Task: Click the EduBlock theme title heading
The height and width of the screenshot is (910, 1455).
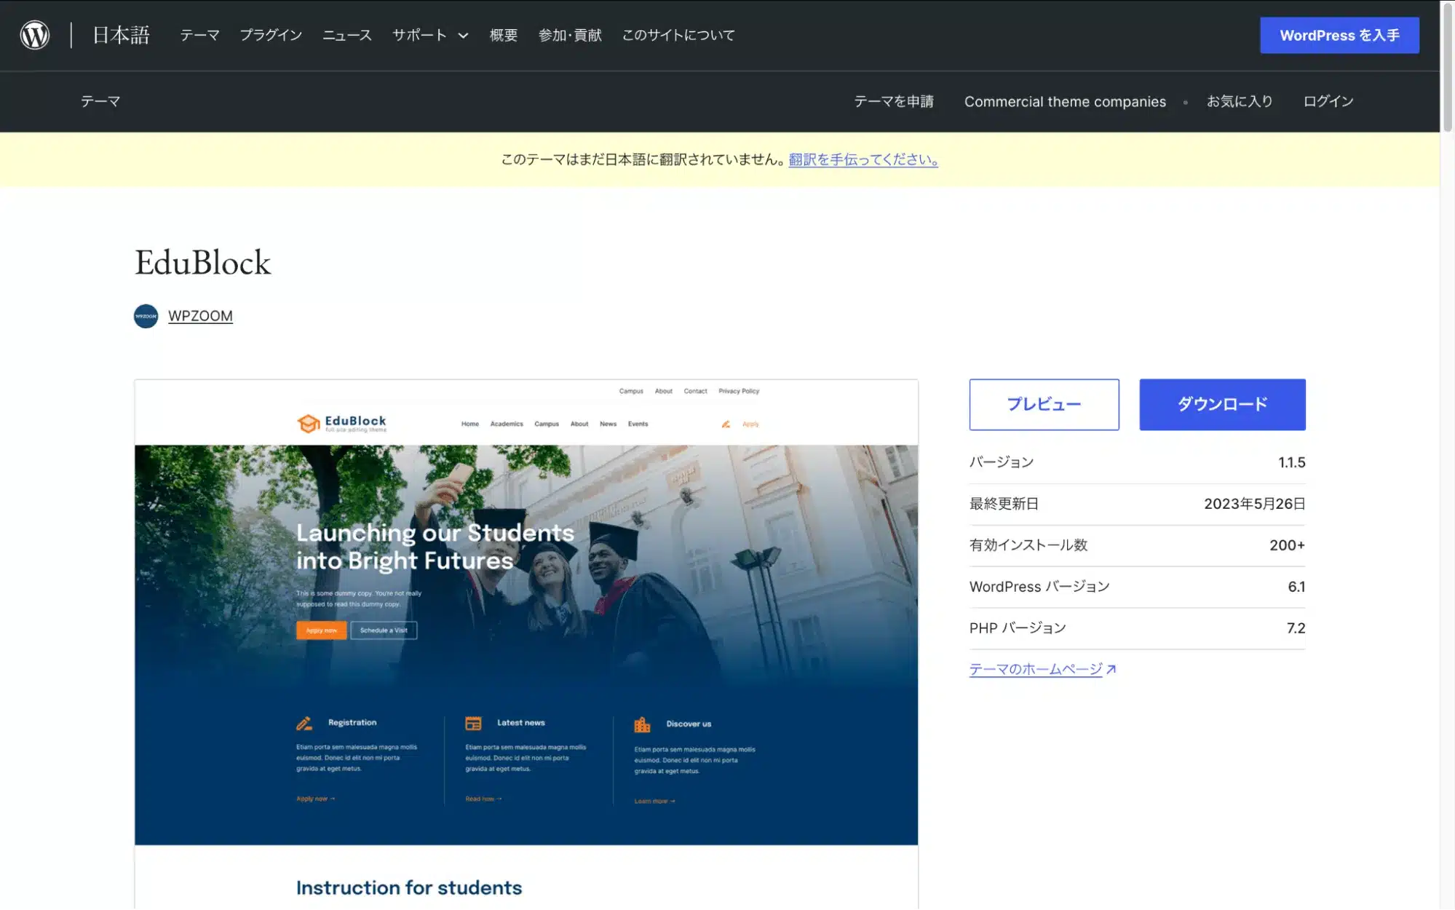Action: 202,262
